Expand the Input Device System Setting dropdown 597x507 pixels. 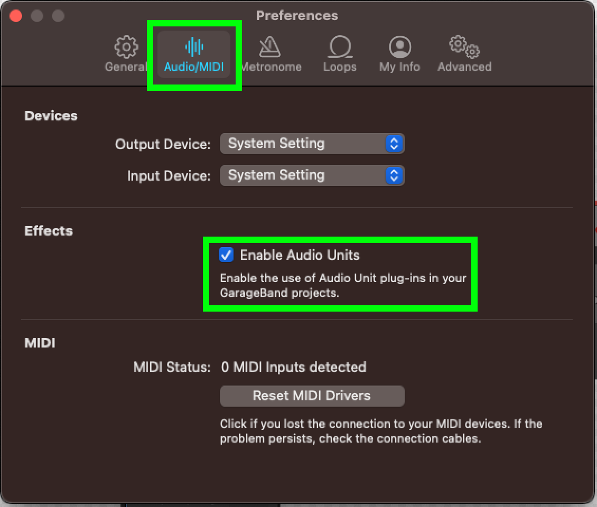[312, 175]
